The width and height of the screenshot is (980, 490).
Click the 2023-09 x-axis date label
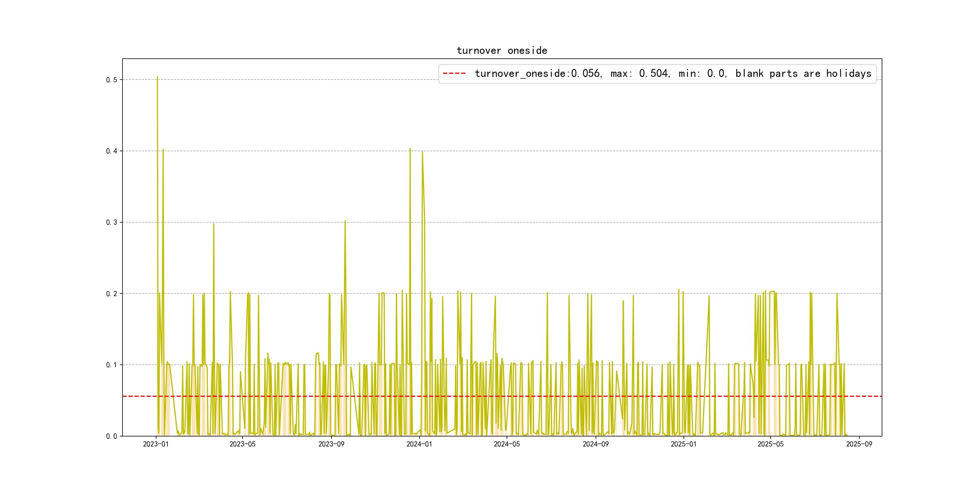[331, 444]
